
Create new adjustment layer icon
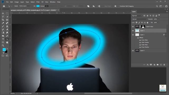(x=154, y=65)
